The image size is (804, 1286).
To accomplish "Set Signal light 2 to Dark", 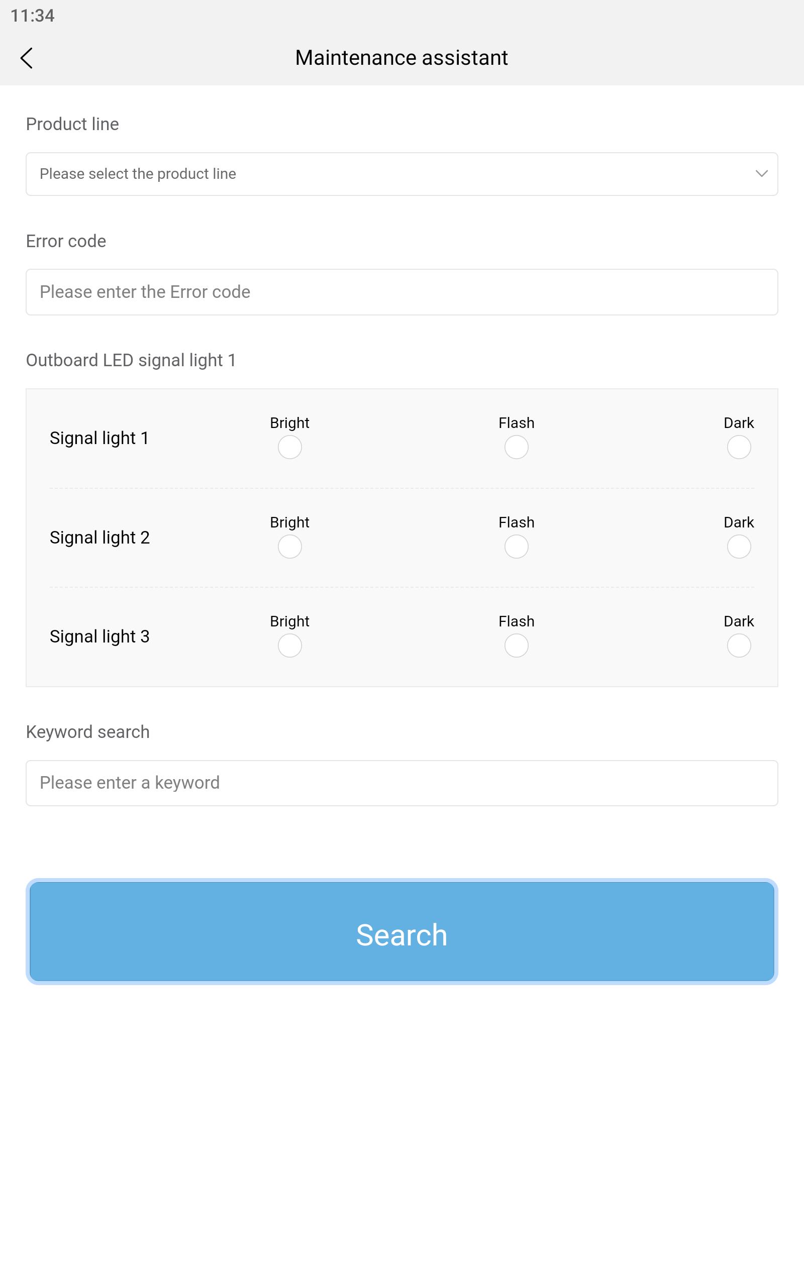I will (739, 546).
